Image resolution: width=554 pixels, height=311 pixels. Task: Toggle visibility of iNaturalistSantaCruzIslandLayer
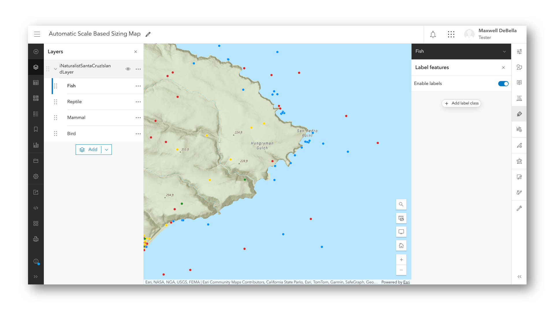pos(128,69)
